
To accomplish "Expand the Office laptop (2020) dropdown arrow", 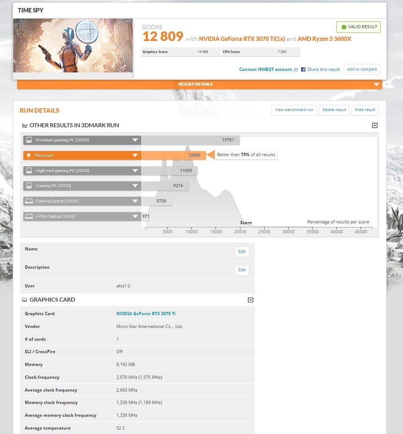I will pyautogui.click(x=135, y=216).
